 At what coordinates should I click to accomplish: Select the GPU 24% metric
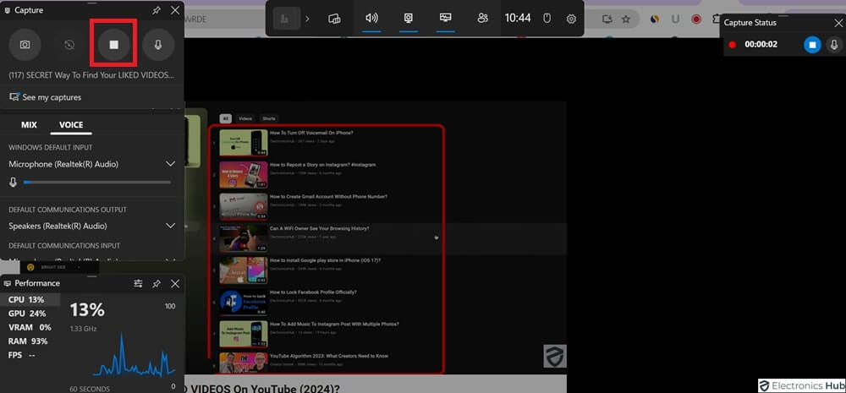28,314
